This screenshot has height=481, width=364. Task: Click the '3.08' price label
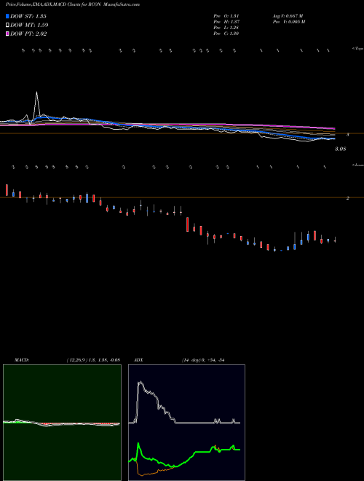point(340,149)
